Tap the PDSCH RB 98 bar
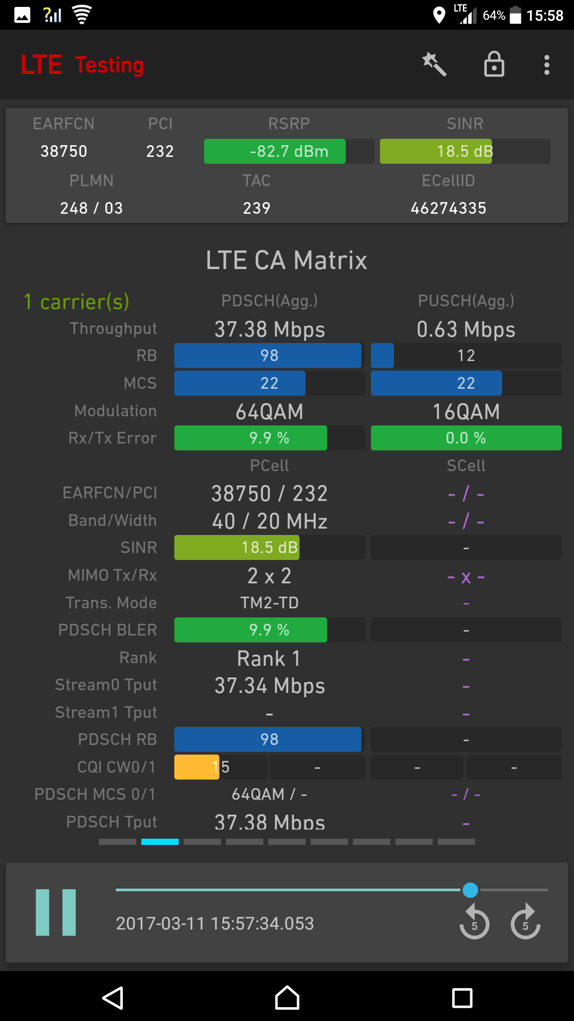574x1021 pixels. (x=269, y=740)
